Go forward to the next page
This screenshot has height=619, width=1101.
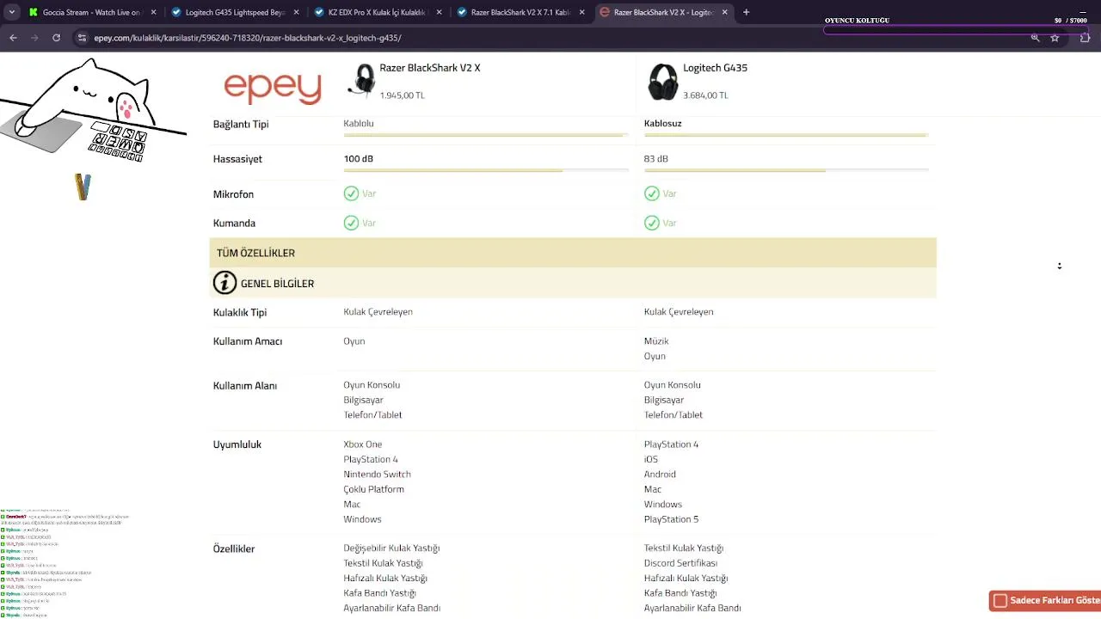[34, 38]
